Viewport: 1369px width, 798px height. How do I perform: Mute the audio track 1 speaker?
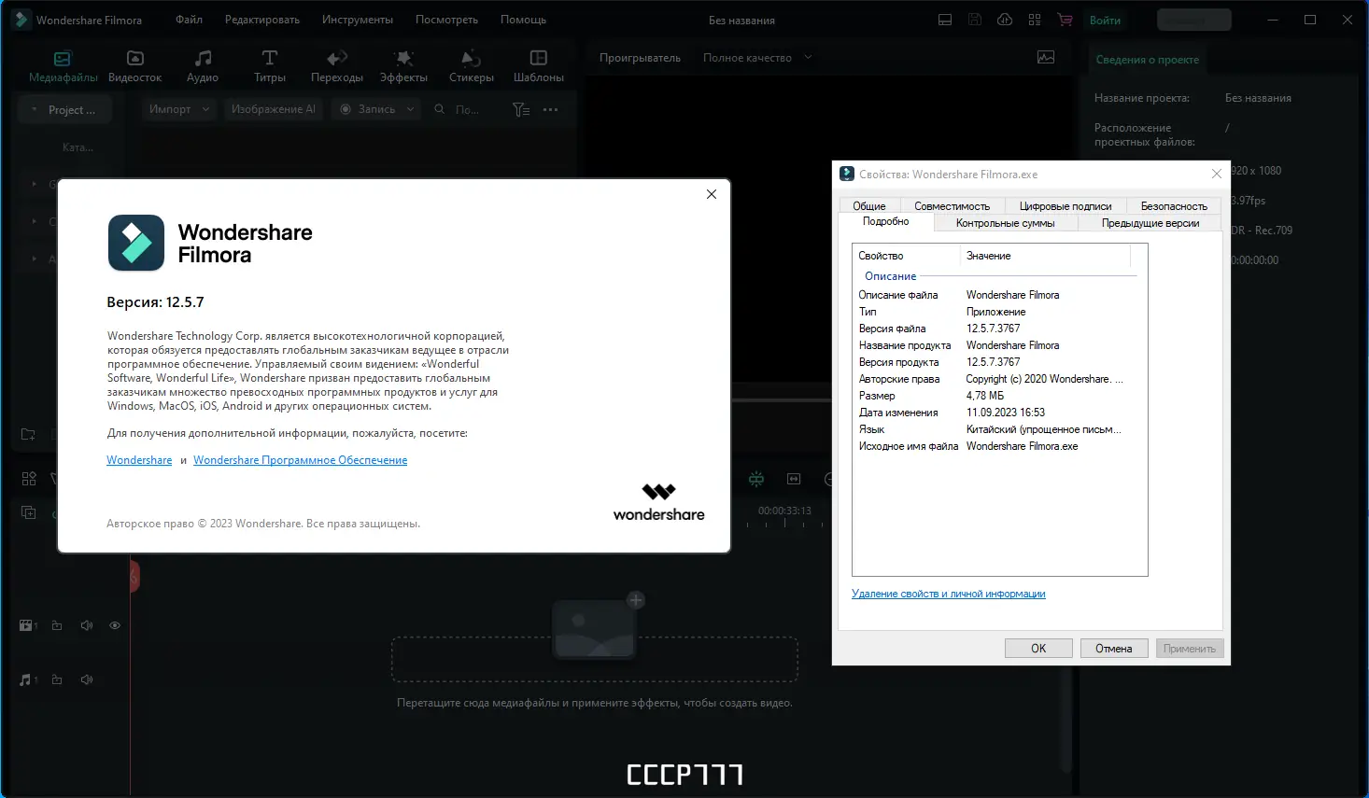click(x=87, y=679)
